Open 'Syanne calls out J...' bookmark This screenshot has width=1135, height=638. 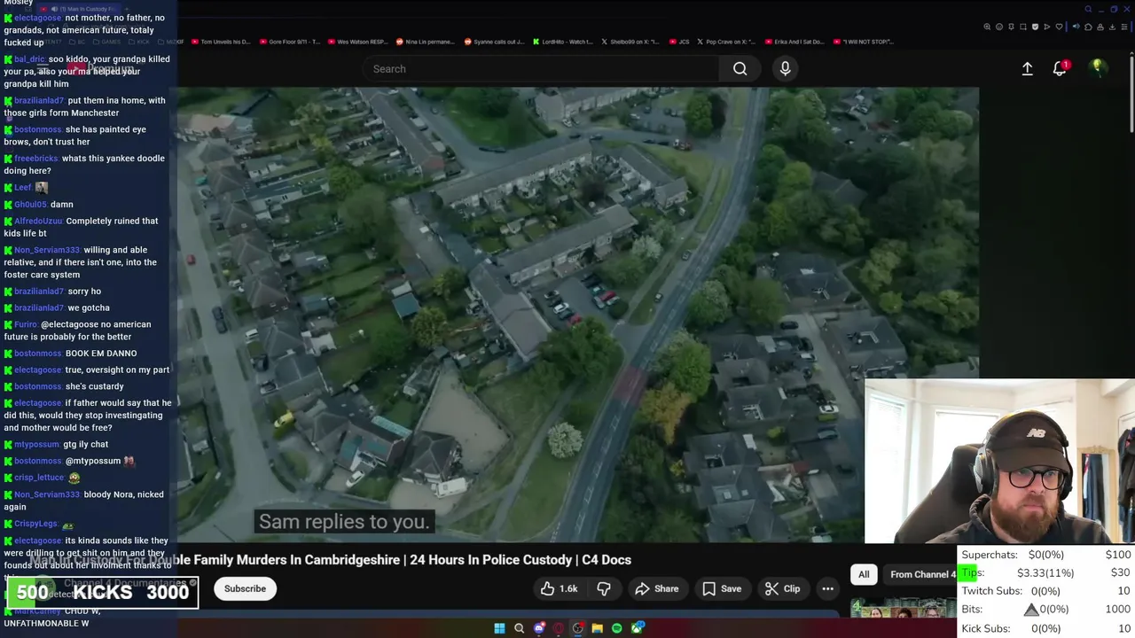[495, 42]
